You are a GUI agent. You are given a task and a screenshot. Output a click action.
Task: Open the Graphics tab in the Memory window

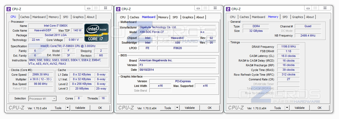(298, 17)
